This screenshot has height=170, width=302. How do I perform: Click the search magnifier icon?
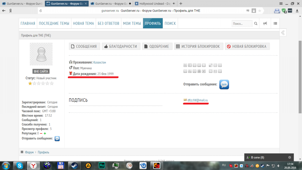pos(256,24)
